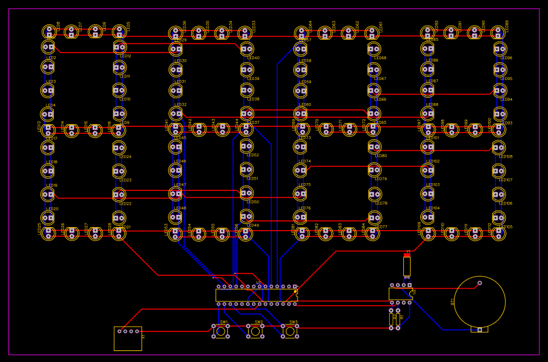The height and width of the screenshot is (362, 548).
Task: Click resistor R2 next to R1
Action: (391, 318)
